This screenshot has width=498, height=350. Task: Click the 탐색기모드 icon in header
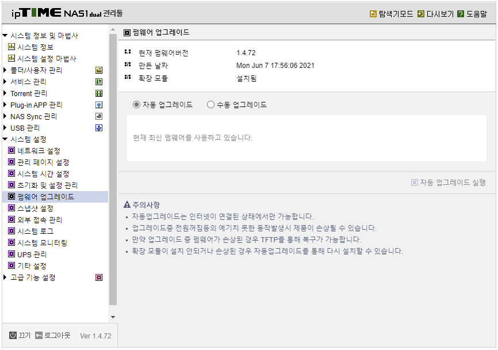[373, 14]
